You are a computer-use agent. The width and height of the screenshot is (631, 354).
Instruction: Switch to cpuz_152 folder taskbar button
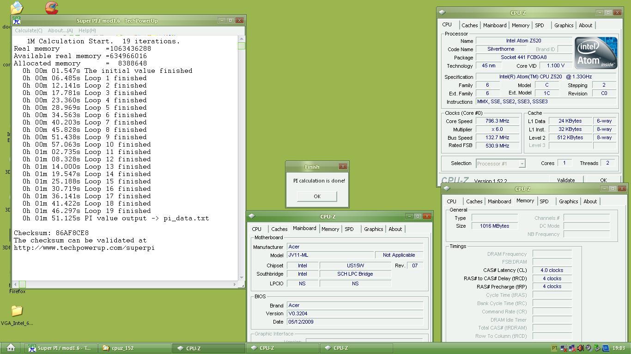(x=135, y=348)
